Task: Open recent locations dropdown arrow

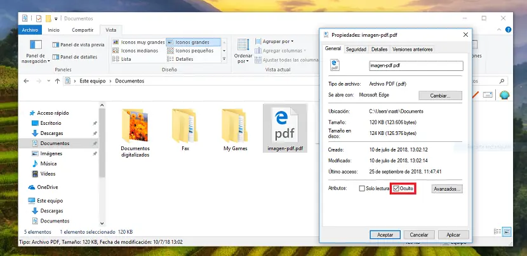Action: [49, 81]
